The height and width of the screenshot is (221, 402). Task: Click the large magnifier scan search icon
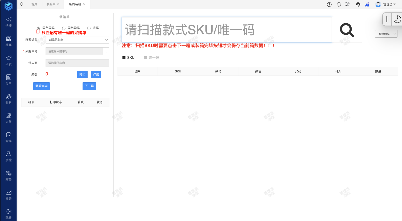347,30
